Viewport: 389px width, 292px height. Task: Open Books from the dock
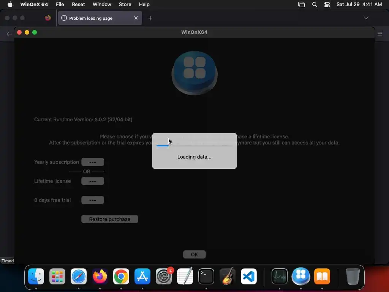tap(322, 276)
